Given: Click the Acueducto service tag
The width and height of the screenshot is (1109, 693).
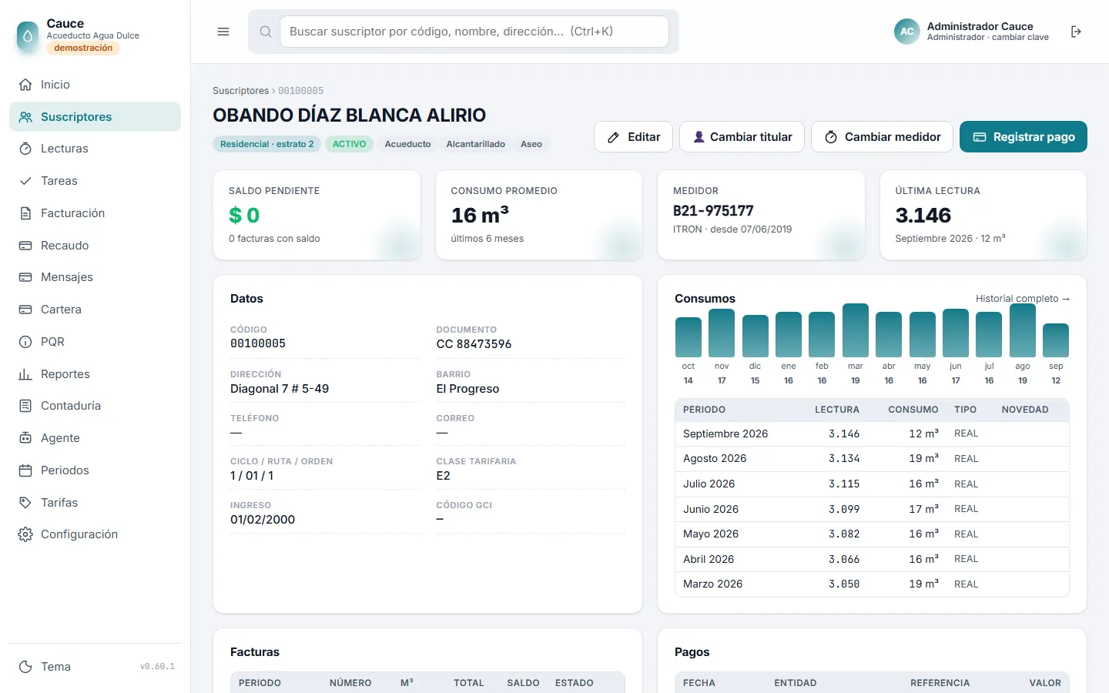Looking at the screenshot, I should tap(407, 144).
